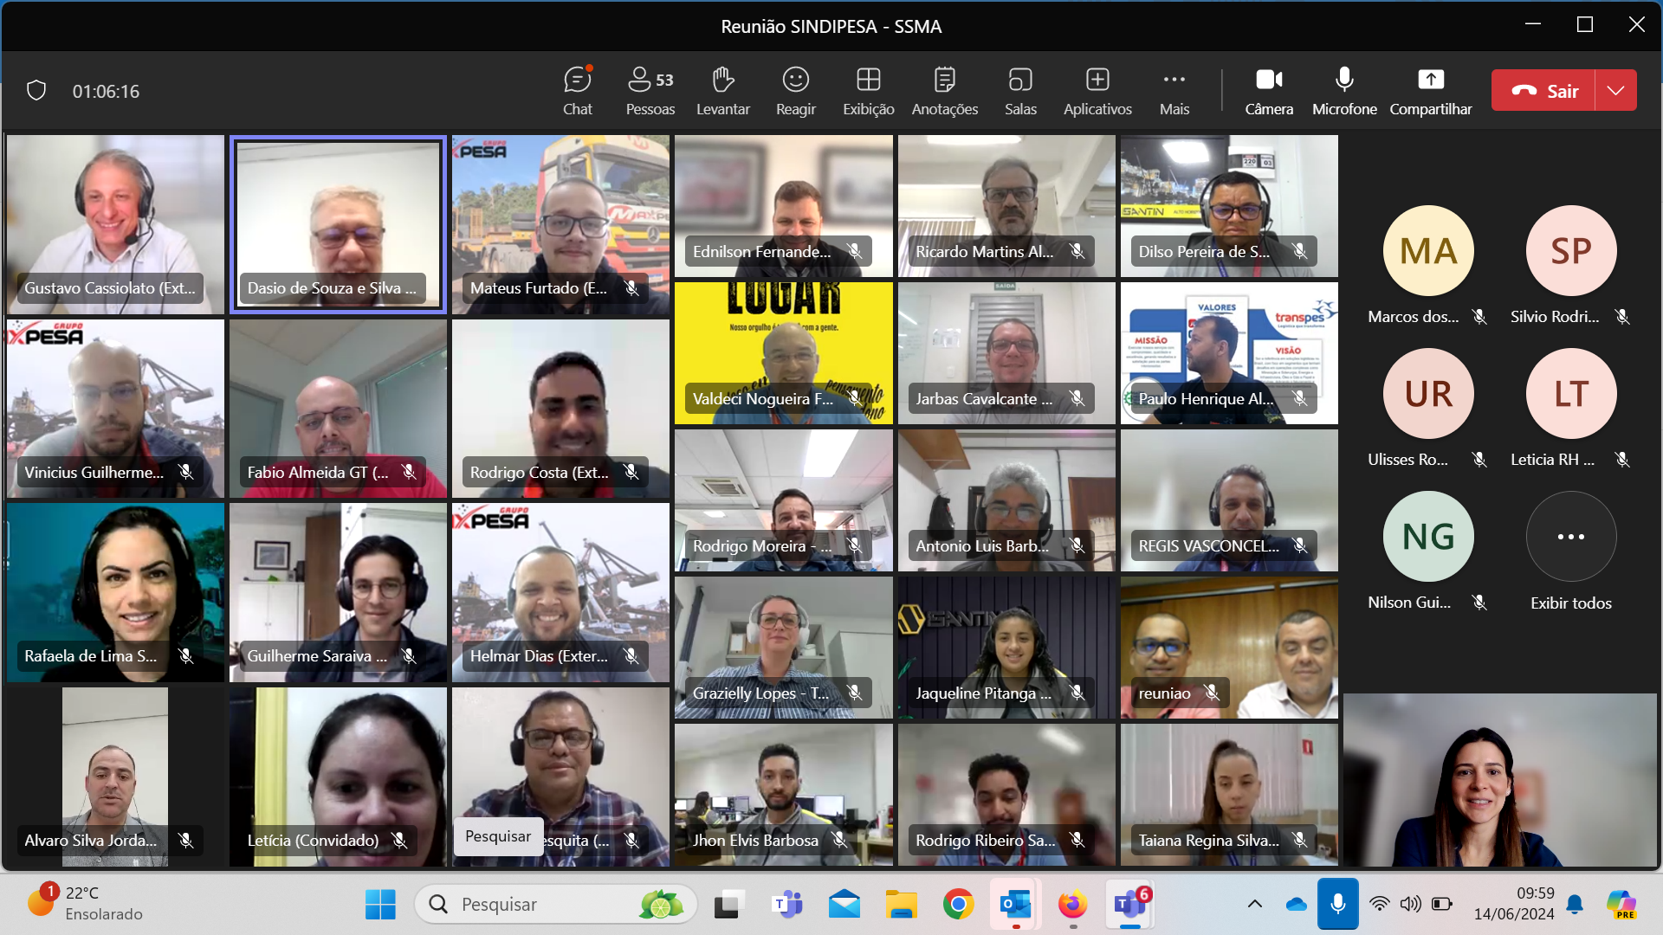Toggle the taskbar microphone indicator
Screen dimensions: 1663x935
point(1337,904)
